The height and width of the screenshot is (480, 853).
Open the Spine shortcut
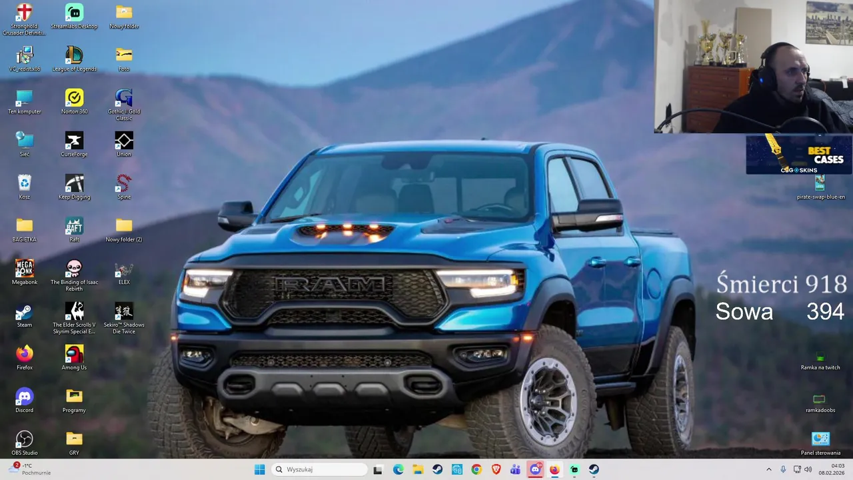tap(124, 187)
